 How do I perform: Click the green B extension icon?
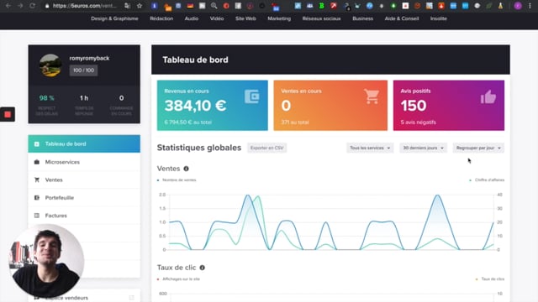(321, 6)
